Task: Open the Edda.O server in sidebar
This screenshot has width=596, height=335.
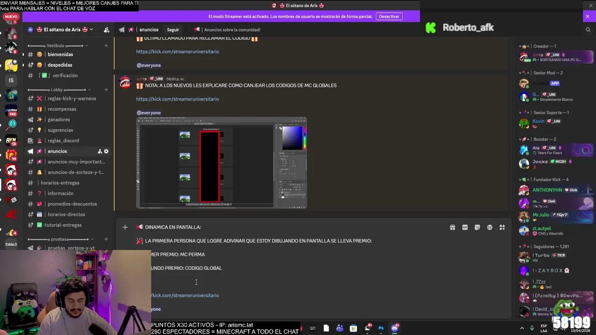Action: click(11, 244)
